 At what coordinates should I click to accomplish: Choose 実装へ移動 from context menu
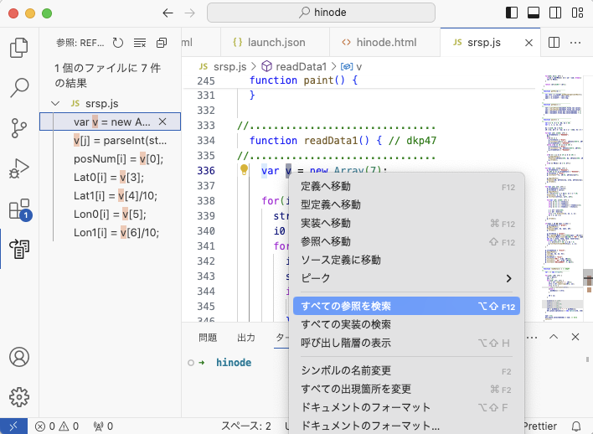tap(406, 223)
